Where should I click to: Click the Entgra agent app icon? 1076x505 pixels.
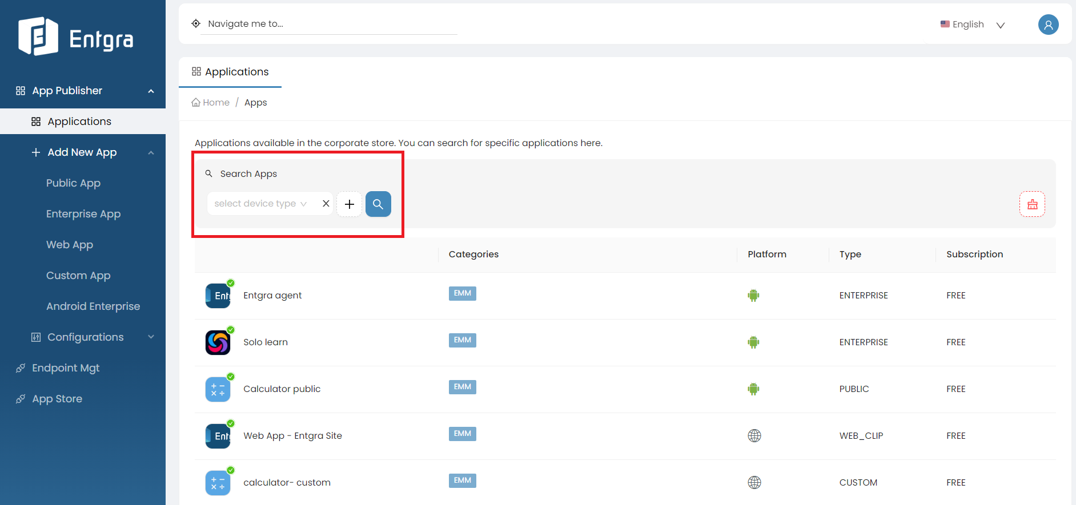218,296
